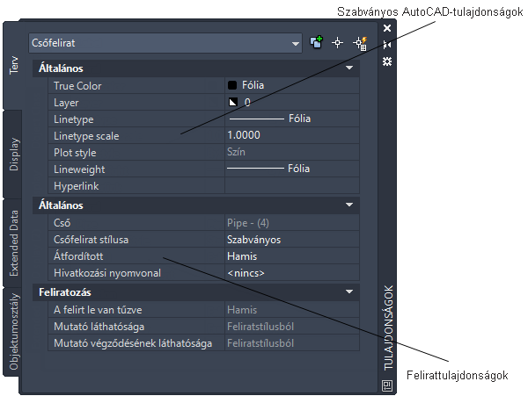Click the A felirt le van tűzve row
The image size is (528, 396).
point(204,310)
